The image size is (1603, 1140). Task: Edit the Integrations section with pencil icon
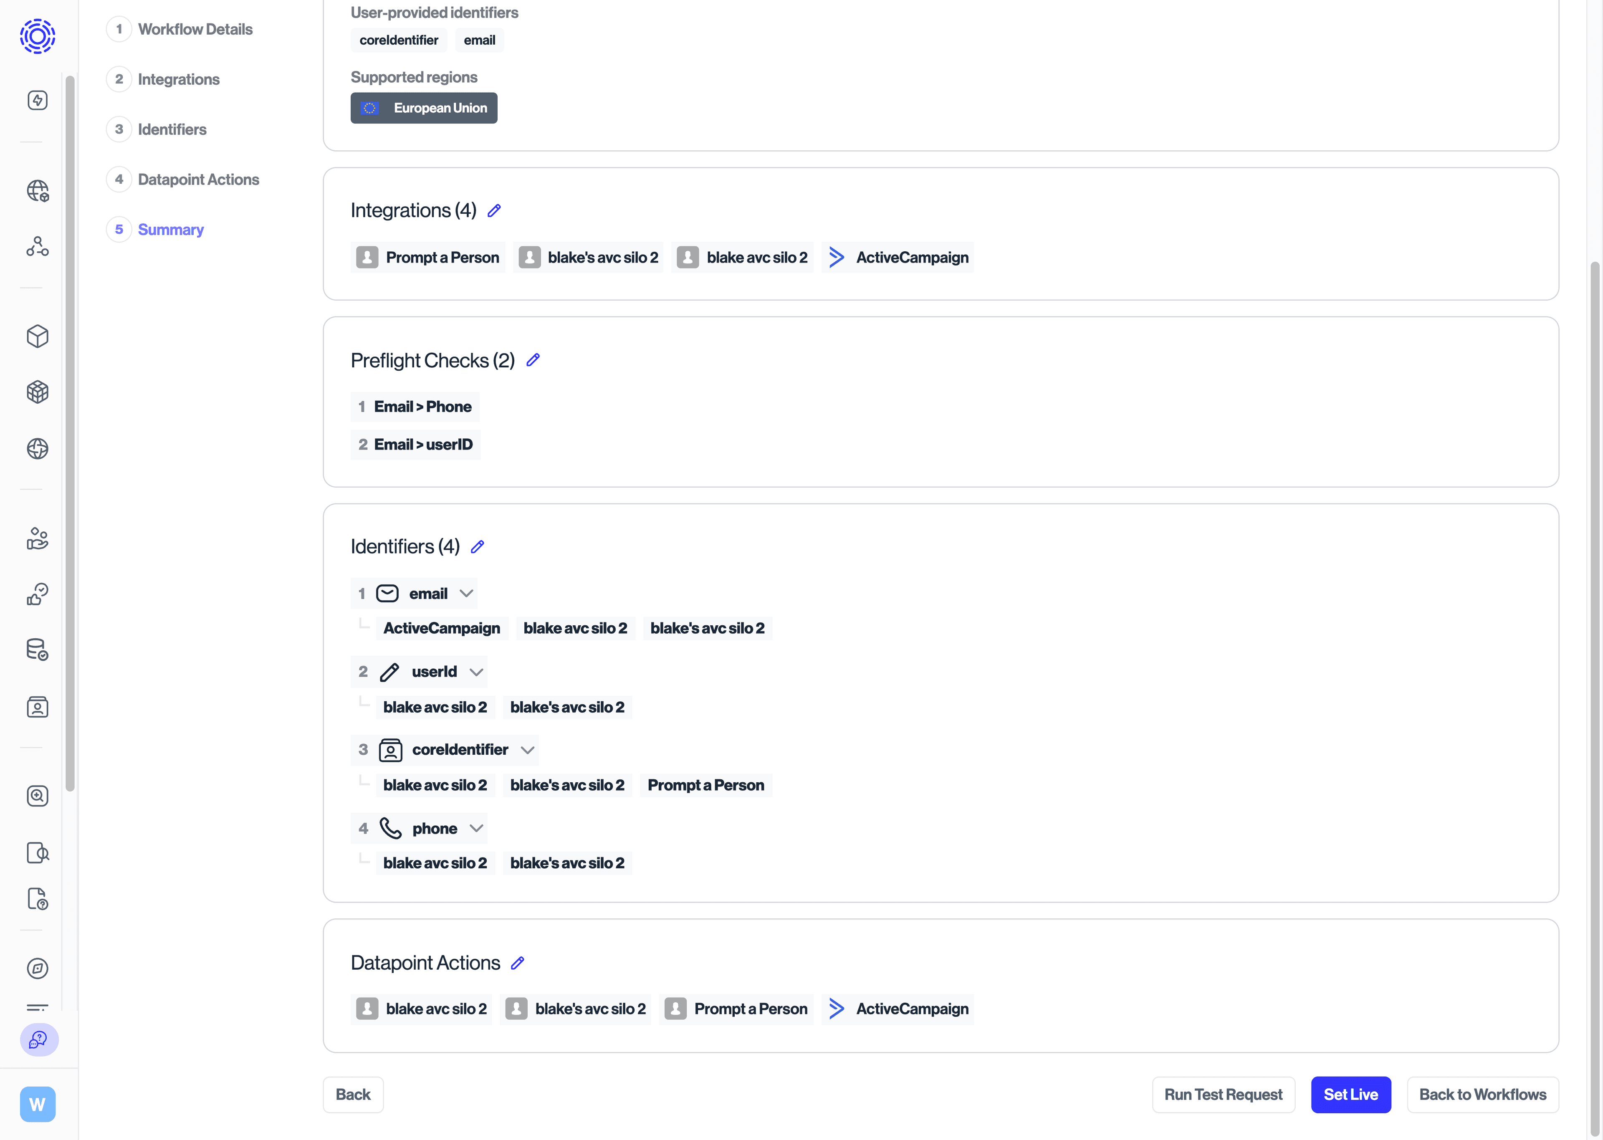click(494, 210)
